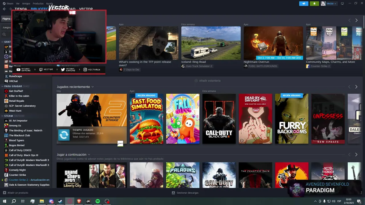
Task: Open Windows Start menu
Action: (5, 201)
